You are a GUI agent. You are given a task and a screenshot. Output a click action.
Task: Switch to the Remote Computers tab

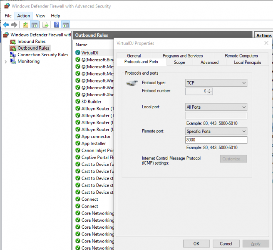pos(241,55)
